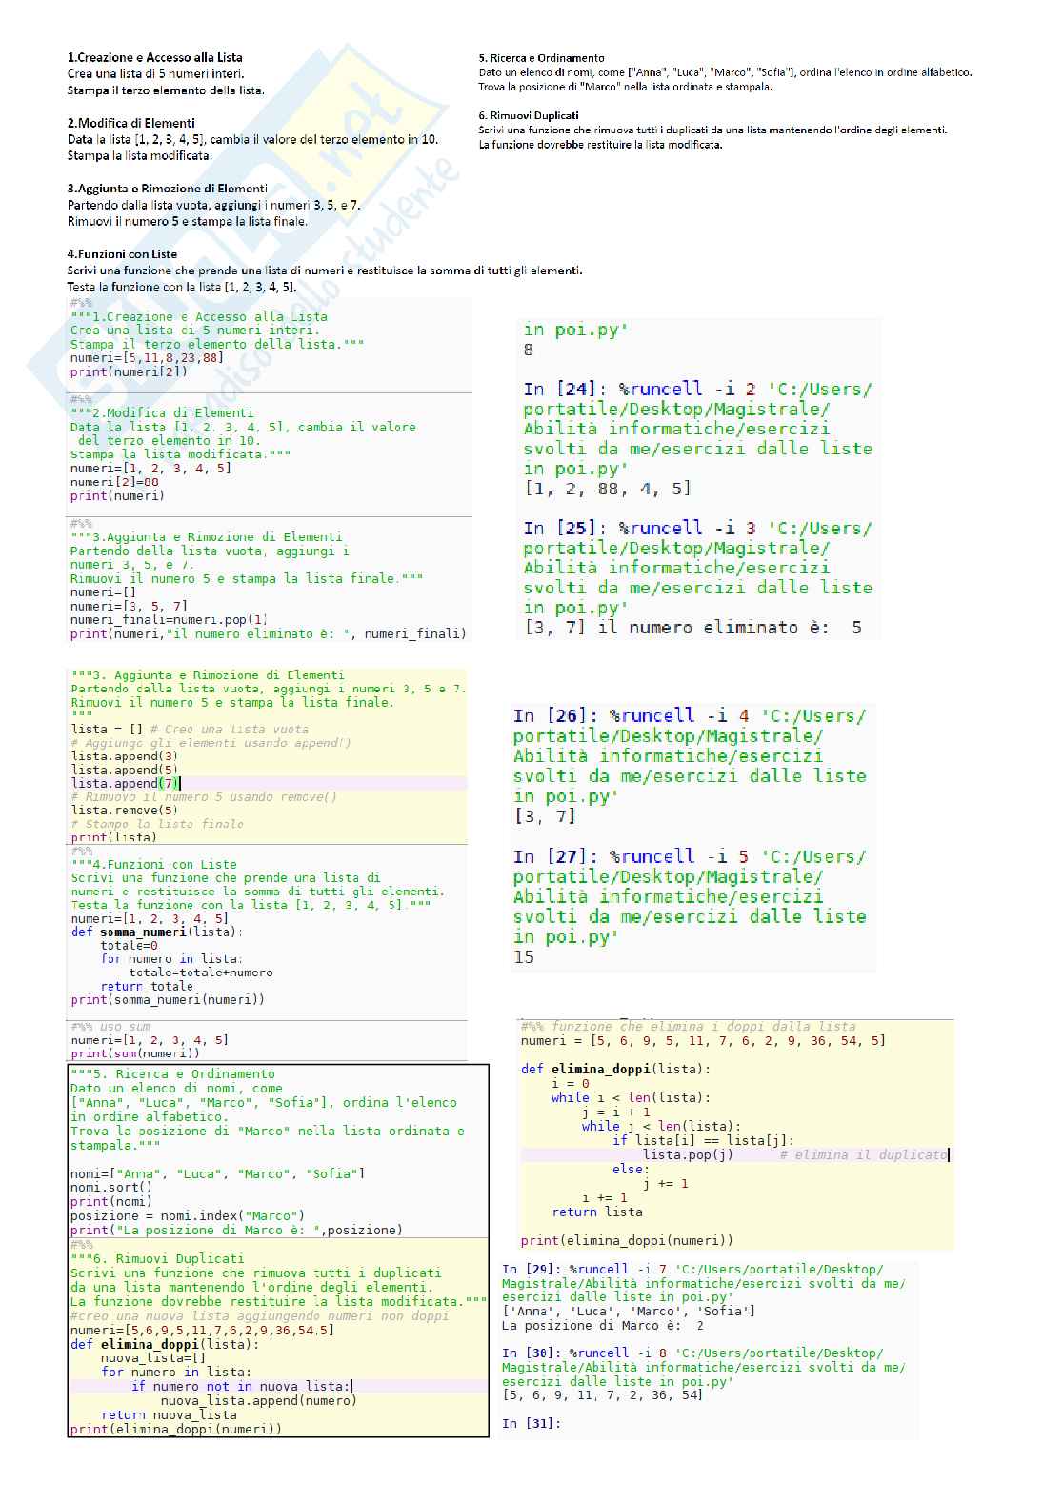Click the heading '6. Rimuovi Duplicati'
The width and height of the screenshot is (1063, 1503).
pyautogui.click(x=528, y=115)
